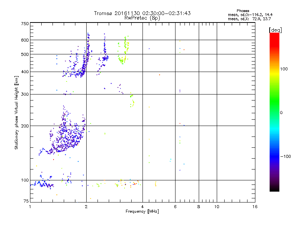300x225 pixels.
Task: Click the '0' colorbar tick label
Action: coord(281,113)
